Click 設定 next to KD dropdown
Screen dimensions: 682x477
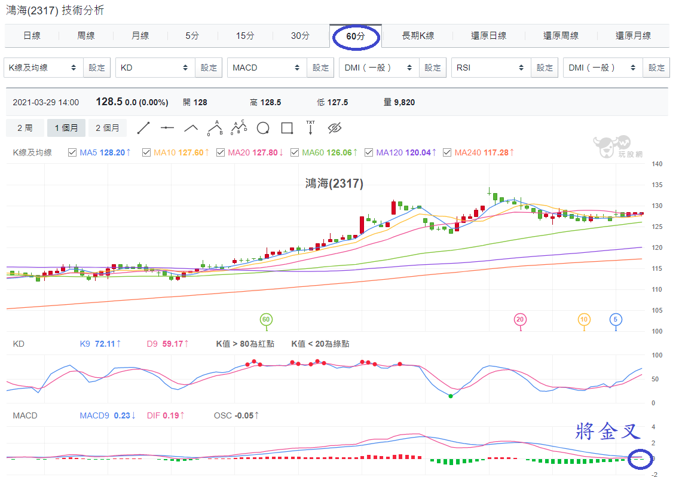pyautogui.click(x=209, y=68)
